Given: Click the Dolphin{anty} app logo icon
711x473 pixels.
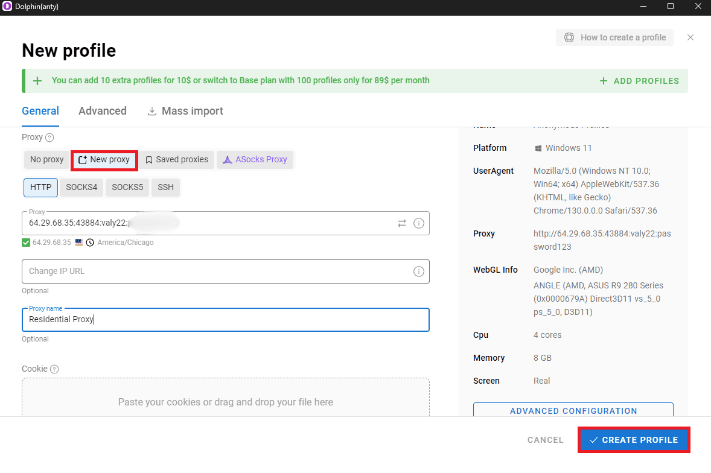Looking at the screenshot, I should pos(7,7).
